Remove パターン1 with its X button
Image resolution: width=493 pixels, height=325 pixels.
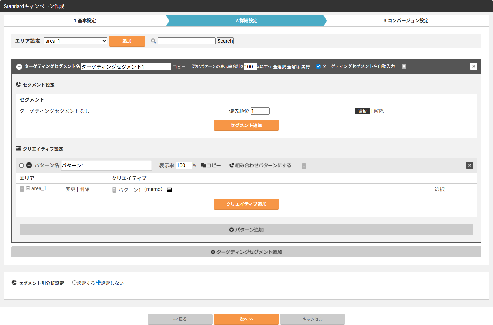(470, 165)
